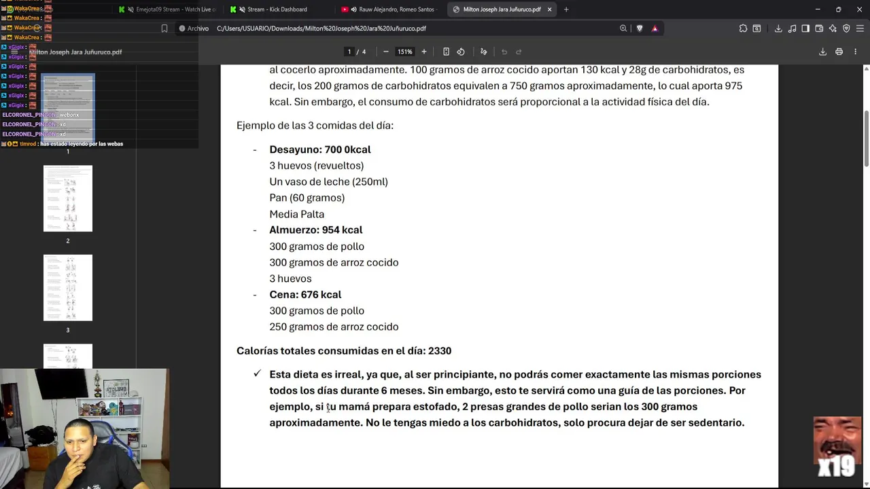Click the 151% zoom level field
Screen dimensions: 870x489
coord(405,52)
